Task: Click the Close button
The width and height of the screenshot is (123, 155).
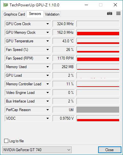Action: pos(110,150)
